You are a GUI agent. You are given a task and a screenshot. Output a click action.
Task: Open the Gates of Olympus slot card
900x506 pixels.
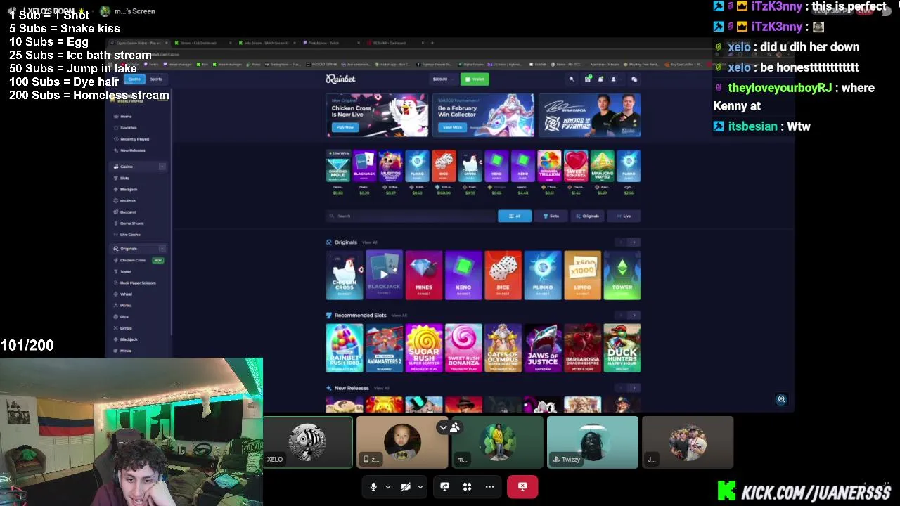[503, 348]
